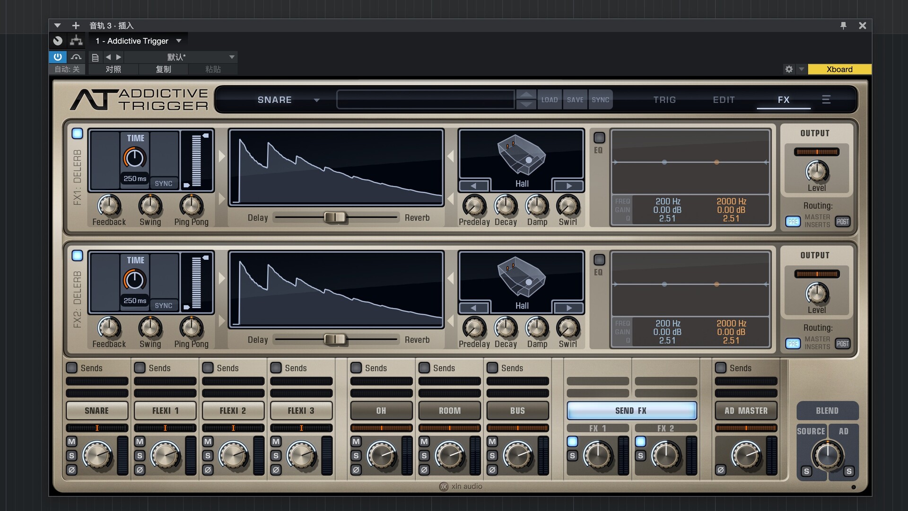This screenshot has width=908, height=511.
Task: Invert phase on BUS channel
Action: (x=492, y=470)
